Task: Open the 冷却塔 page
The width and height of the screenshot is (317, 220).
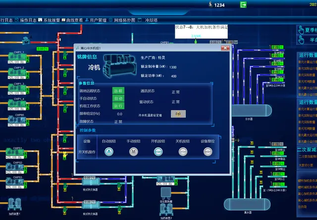Action: [x=151, y=20]
